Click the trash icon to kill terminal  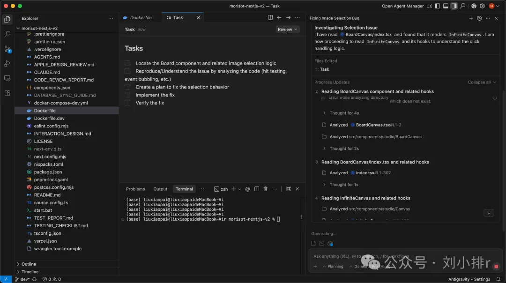coord(266,189)
